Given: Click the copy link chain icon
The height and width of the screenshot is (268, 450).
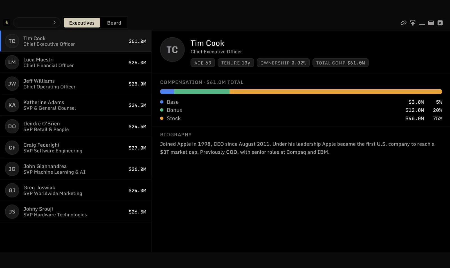Looking at the screenshot, I should (403, 23).
